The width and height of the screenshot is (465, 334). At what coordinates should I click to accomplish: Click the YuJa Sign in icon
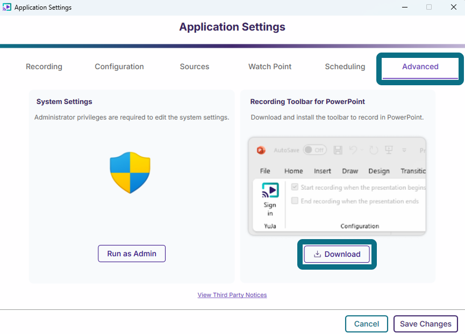(x=270, y=190)
